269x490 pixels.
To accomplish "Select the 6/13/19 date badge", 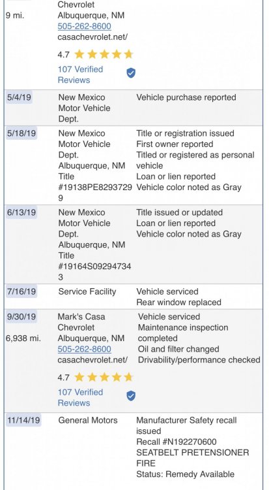I will 21,212.
